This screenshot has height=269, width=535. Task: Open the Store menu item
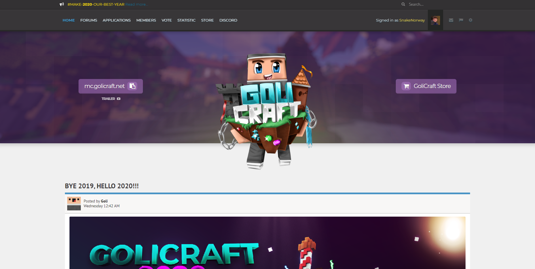point(207,20)
